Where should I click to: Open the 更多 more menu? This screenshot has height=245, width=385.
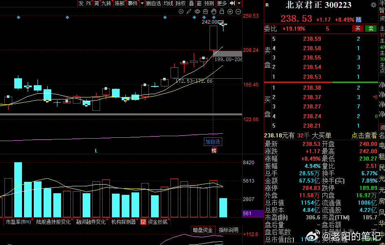(x=222, y=3)
